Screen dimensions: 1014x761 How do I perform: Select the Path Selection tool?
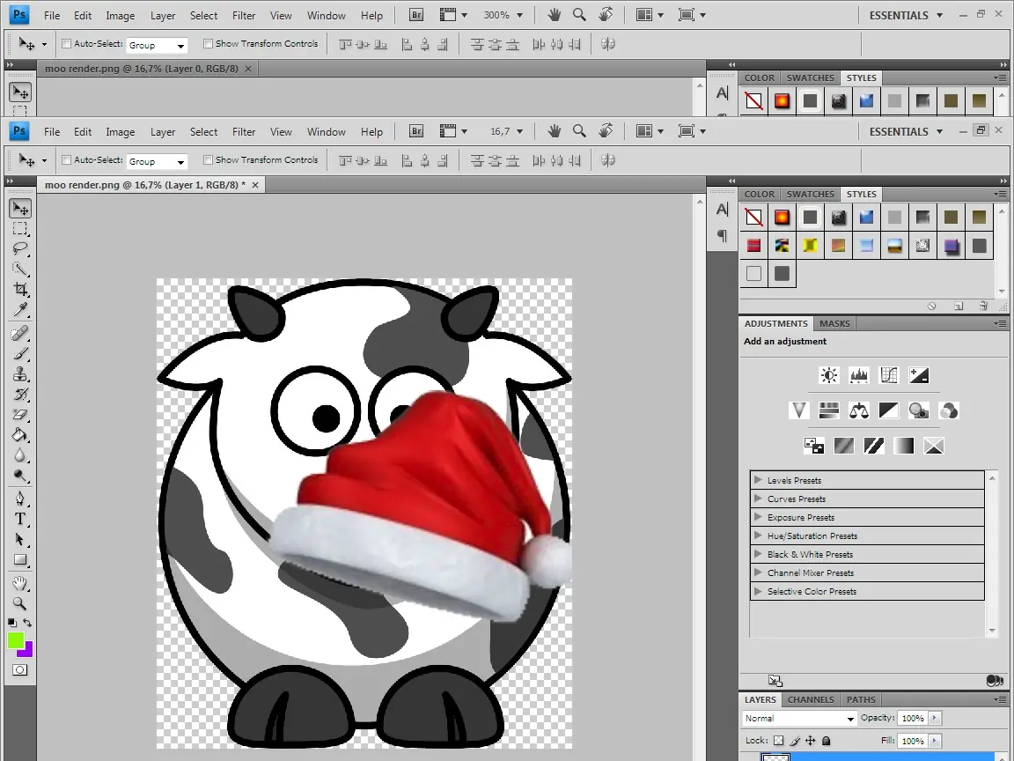20,539
